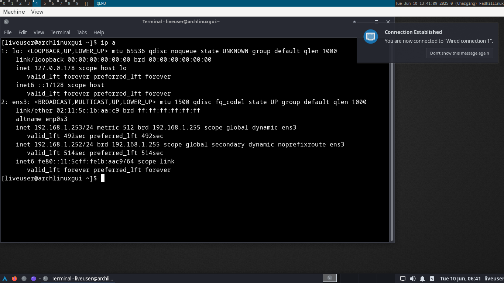
Task: Click the network icon in the notification
Action: coord(371,37)
